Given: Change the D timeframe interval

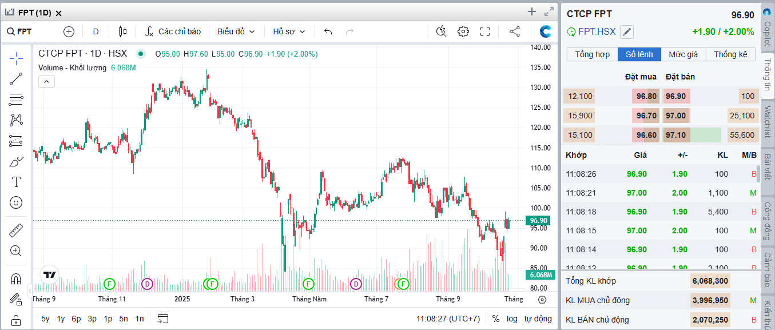Looking at the screenshot, I should pyautogui.click(x=96, y=31).
